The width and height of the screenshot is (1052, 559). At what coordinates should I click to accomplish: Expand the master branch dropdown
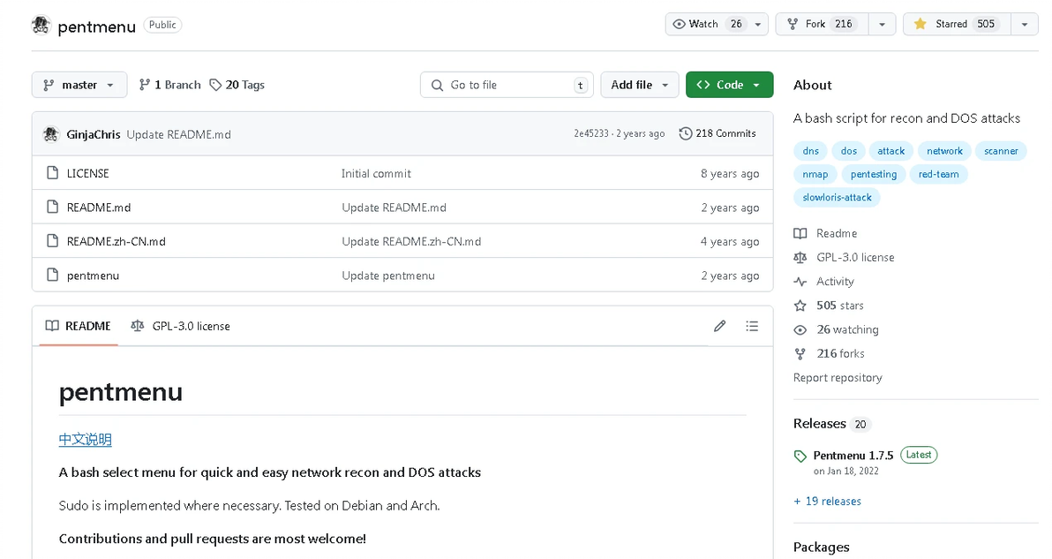tap(79, 85)
